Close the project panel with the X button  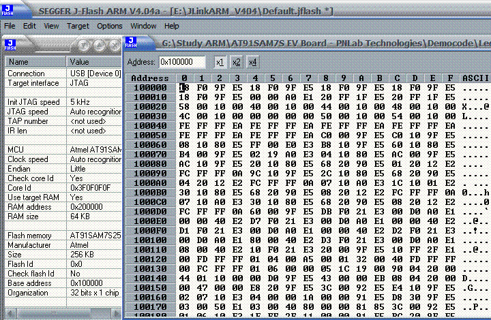coord(115,46)
